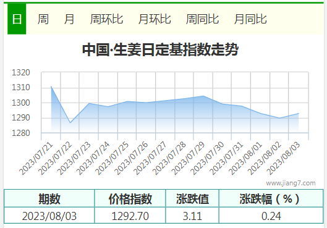Open the 月环比 tab
327x228 pixels.
155,19
